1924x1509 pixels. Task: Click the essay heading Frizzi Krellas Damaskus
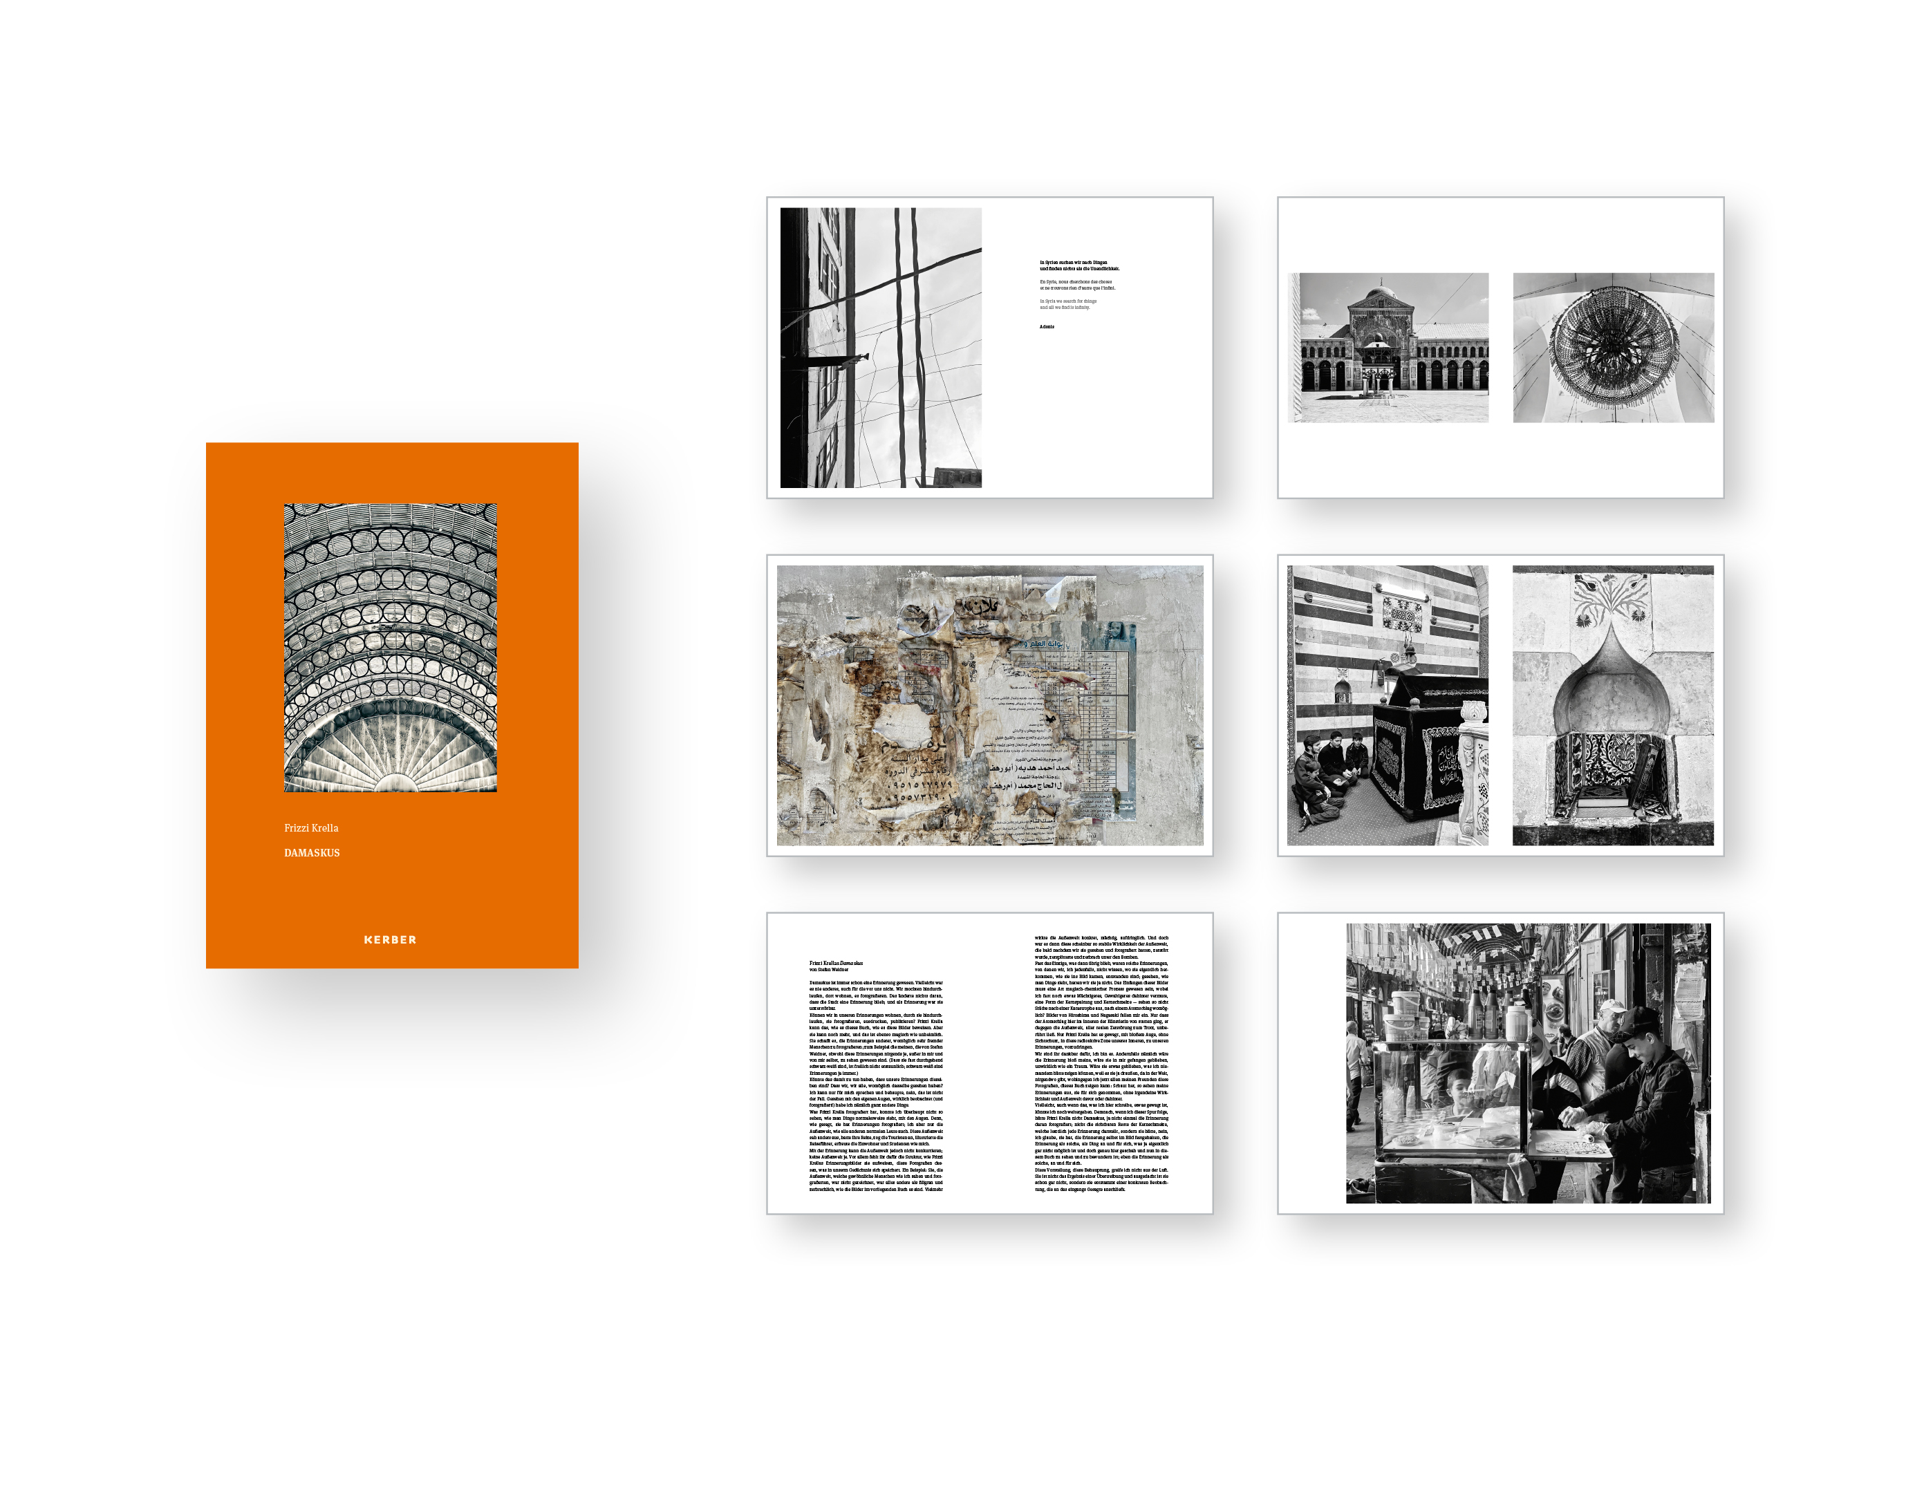coord(835,963)
